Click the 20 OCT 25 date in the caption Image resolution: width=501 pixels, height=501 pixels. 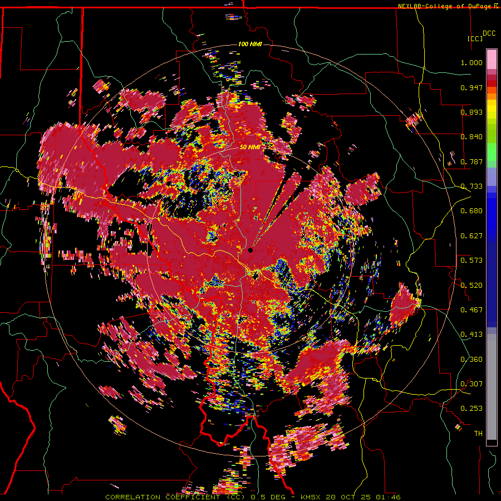350,497
